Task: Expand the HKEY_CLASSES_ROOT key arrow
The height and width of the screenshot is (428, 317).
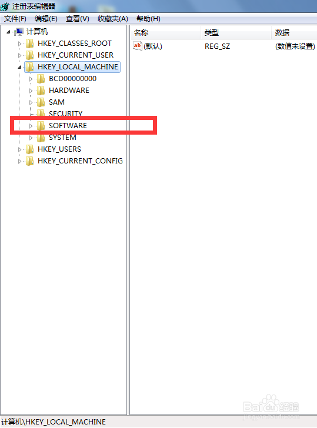Action: click(x=19, y=44)
